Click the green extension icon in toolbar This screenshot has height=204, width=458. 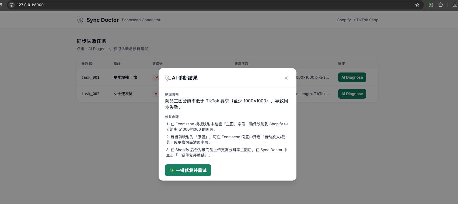coord(431,5)
